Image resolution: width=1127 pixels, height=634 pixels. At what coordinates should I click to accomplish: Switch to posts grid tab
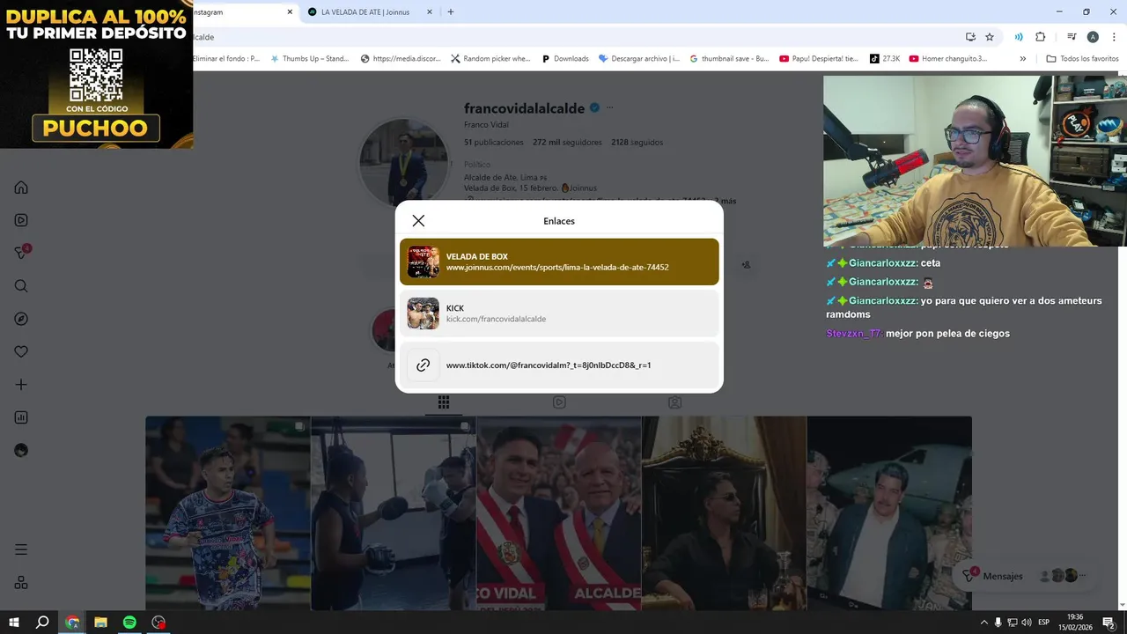[444, 402]
